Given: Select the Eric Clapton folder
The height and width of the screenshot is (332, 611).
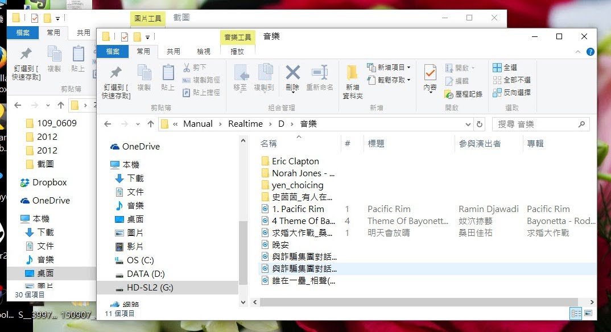Looking at the screenshot, I should [290, 161].
